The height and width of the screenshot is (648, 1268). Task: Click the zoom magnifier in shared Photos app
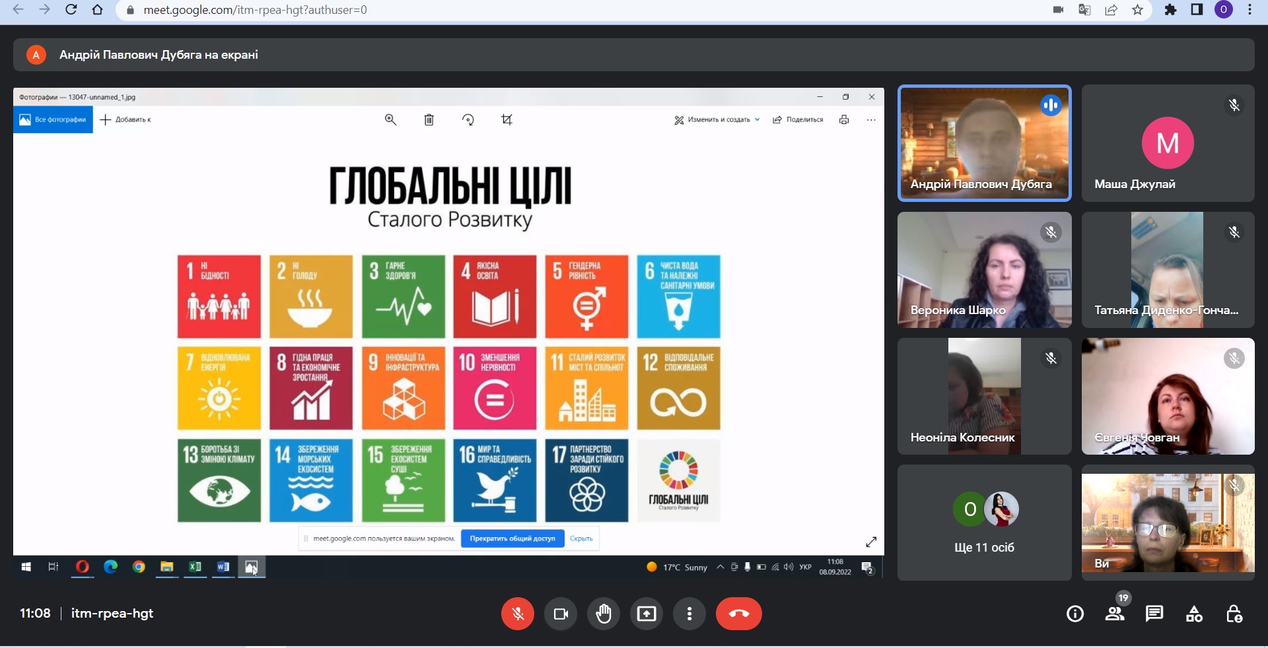[x=391, y=119]
